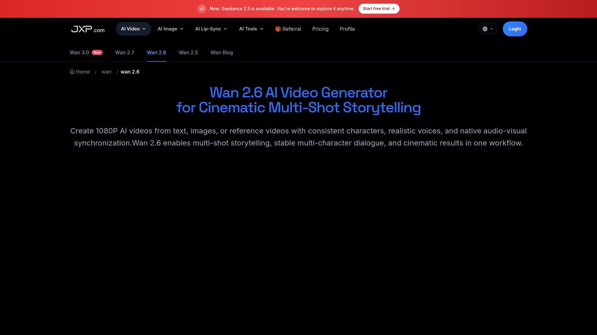Switch to the Wan 2.5 tab
The width and height of the screenshot is (597, 335).
coord(188,52)
